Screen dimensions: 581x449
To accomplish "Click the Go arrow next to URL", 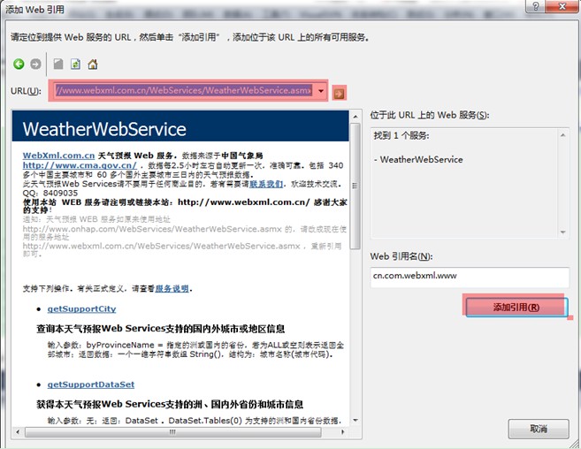I will point(339,94).
